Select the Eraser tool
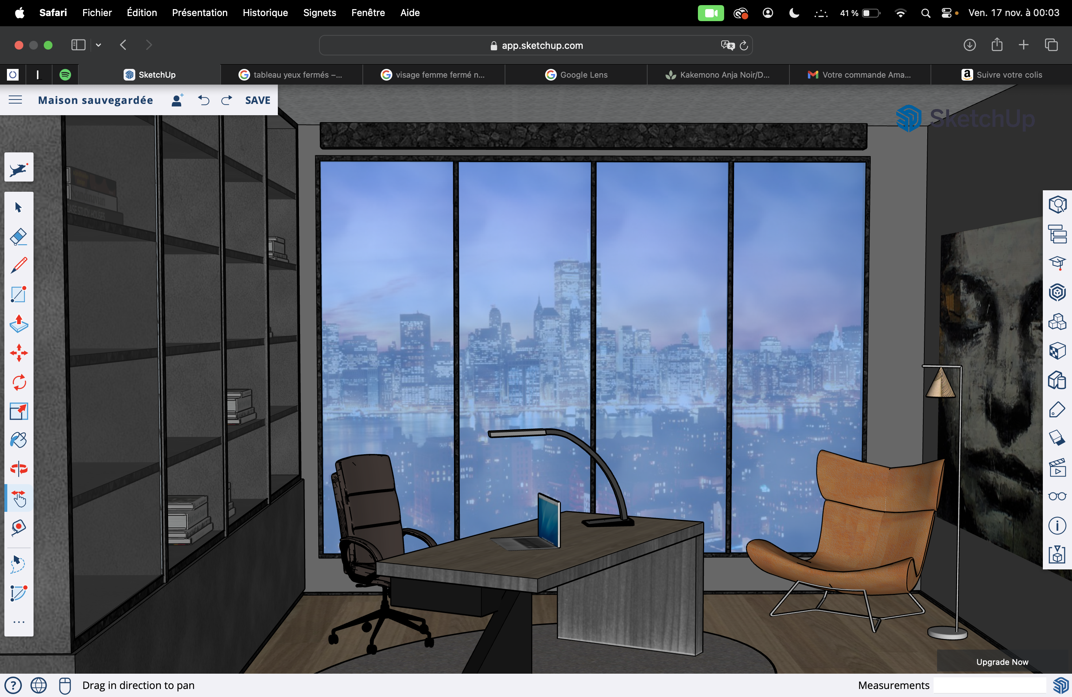This screenshot has height=697, width=1072. (x=19, y=237)
